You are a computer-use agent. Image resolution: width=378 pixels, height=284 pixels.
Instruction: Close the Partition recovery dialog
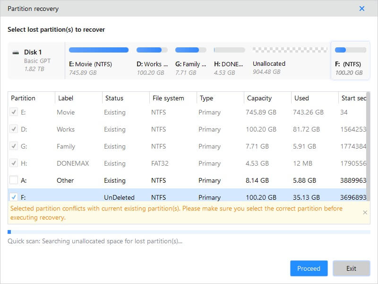coord(361,9)
